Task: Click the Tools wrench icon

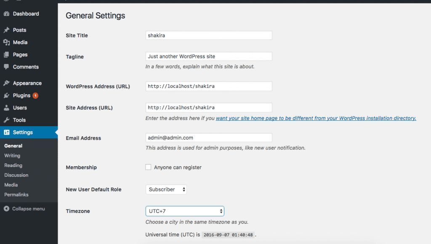Action: pos(6,120)
